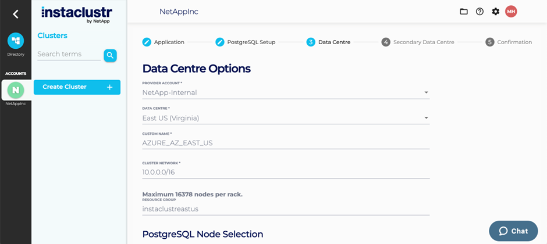Screen dimensions: 547x244
Task: Open the folder icon in header
Action: coord(464,12)
